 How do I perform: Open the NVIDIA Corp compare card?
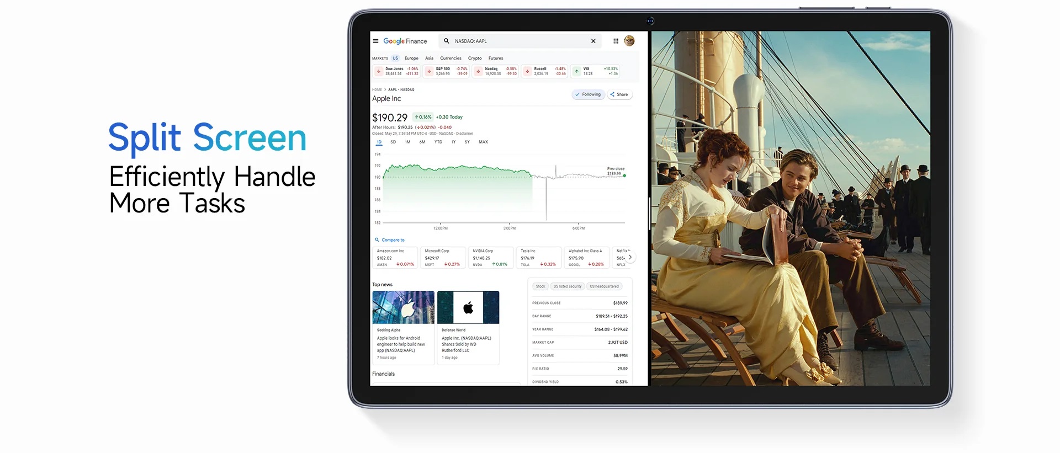click(491, 258)
